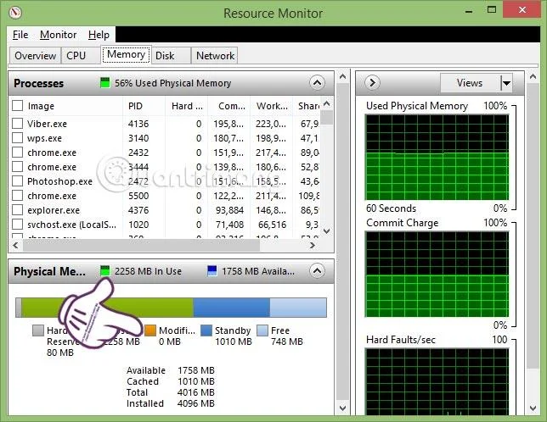Open the Views dropdown arrow

[x=506, y=83]
